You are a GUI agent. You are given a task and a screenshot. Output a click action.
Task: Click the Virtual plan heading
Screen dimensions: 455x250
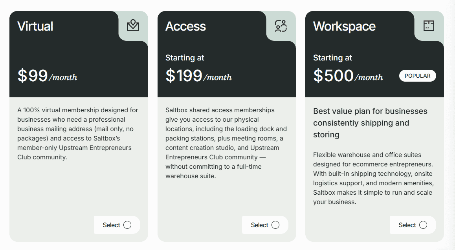[x=35, y=26]
